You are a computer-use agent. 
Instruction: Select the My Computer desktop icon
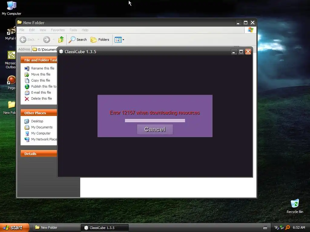(x=12, y=8)
